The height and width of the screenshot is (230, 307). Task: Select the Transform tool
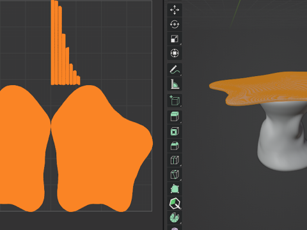(x=175, y=53)
